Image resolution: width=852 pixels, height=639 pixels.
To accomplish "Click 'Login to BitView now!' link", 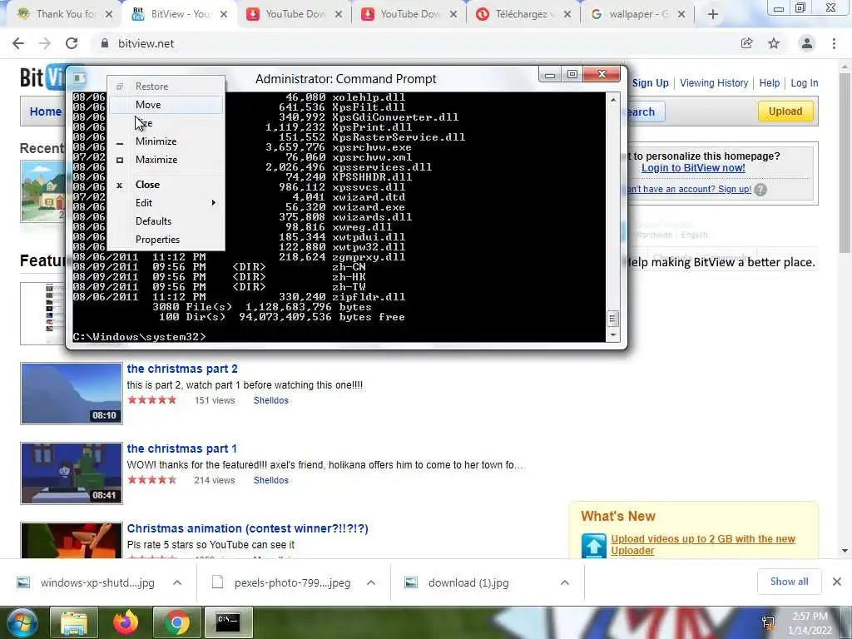I will pos(693,168).
